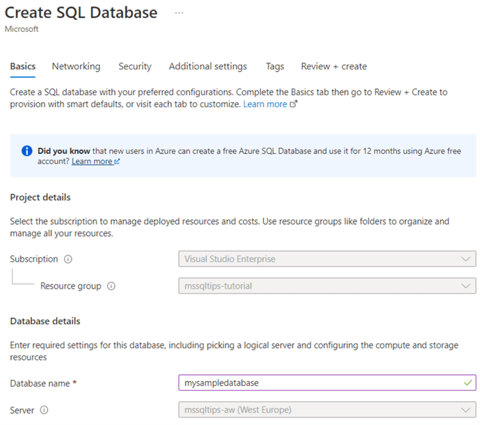Click the ellipsis next to Create SQL Database
Image resolution: width=480 pixels, height=425 pixels.
coord(179,13)
